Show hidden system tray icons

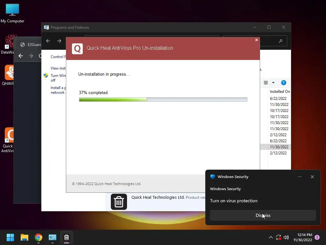271,237
